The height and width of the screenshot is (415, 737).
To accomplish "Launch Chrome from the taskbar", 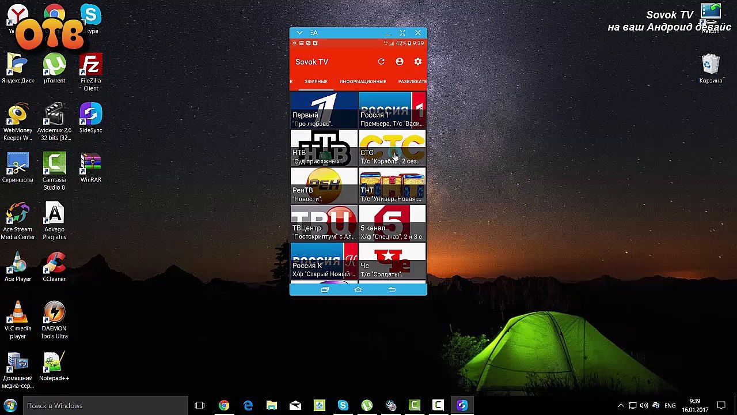I will tap(224, 406).
